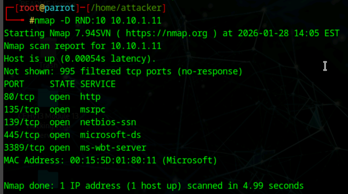This screenshot has width=348, height=194.
Task: Click the netbios-ssn service name
Action: point(108,122)
